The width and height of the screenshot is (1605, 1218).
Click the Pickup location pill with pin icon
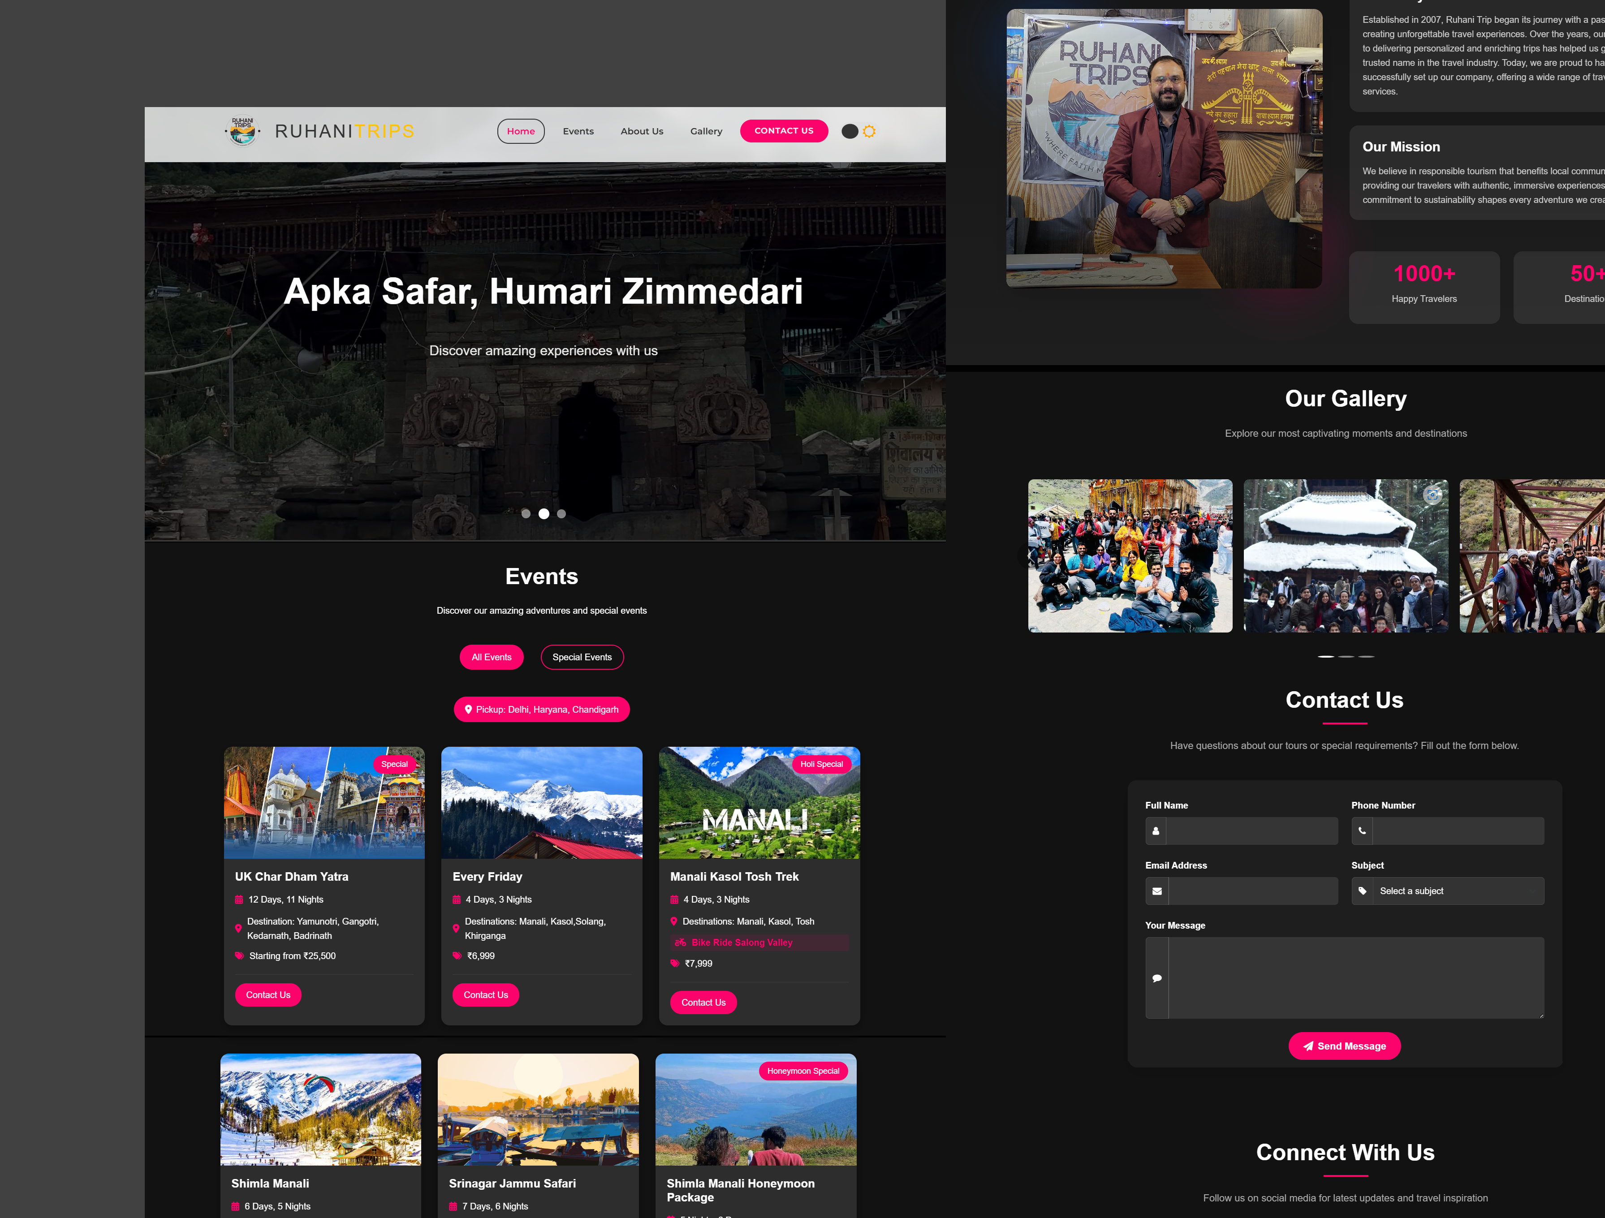(541, 710)
